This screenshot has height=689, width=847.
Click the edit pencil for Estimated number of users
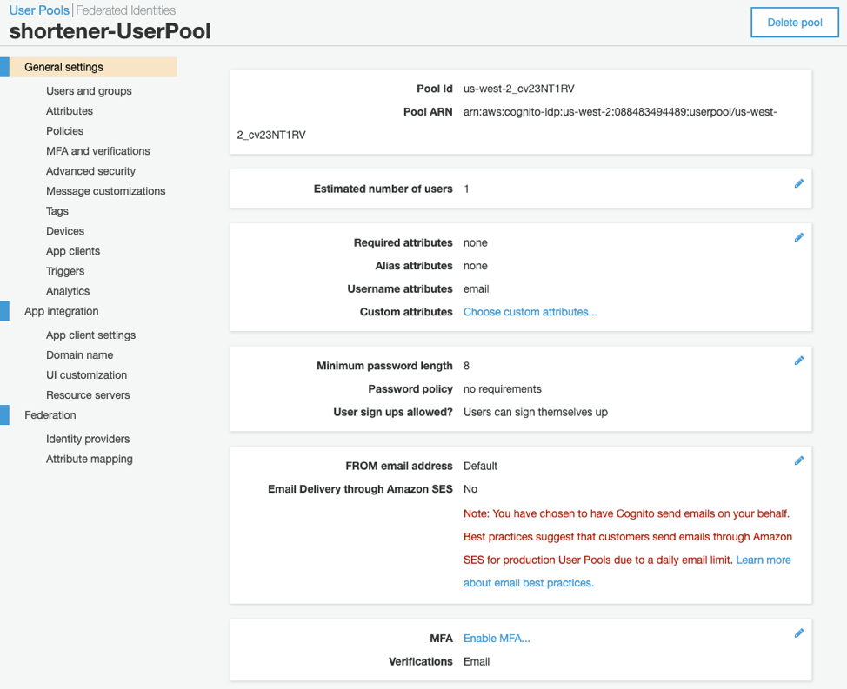[x=799, y=183]
